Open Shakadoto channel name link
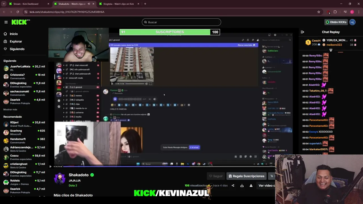Viewport: 363px width, 204px height. point(79,175)
